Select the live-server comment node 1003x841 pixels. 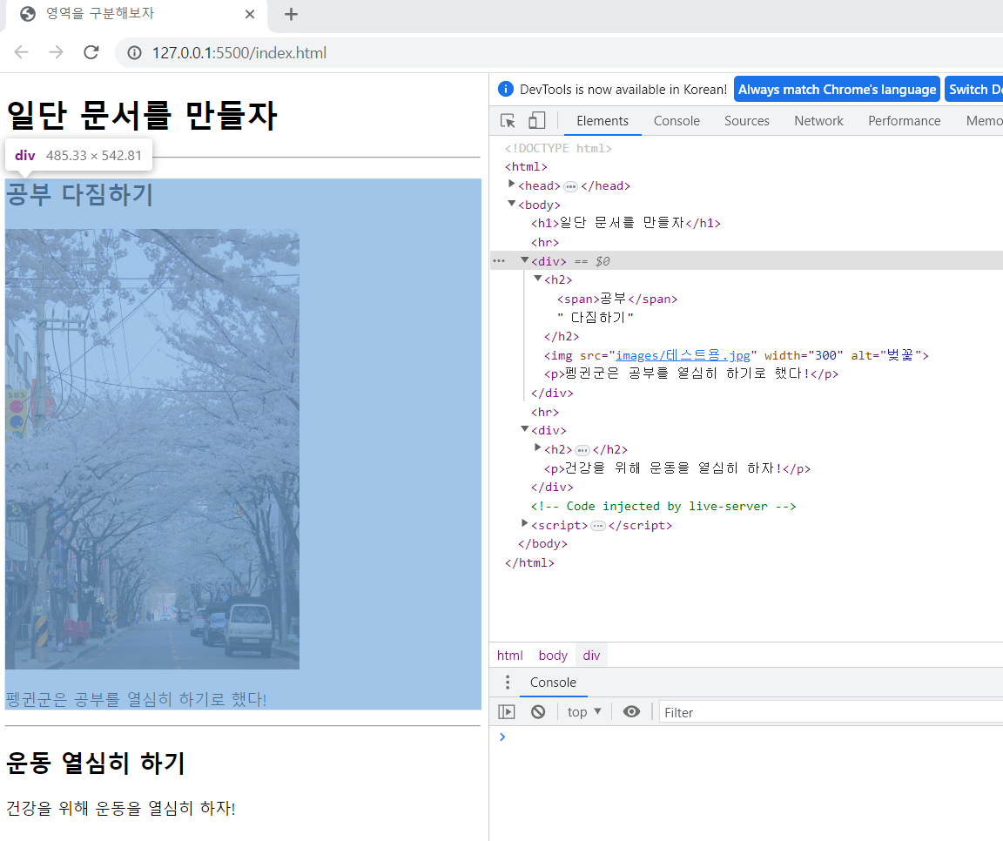pos(663,507)
